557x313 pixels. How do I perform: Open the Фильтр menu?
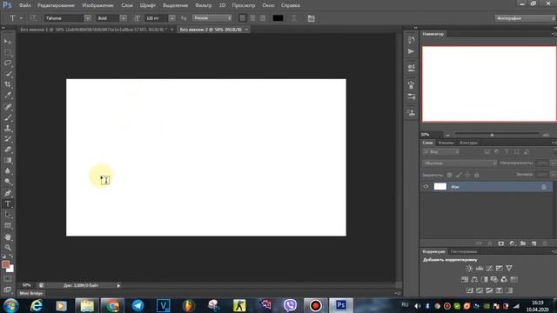[203, 5]
